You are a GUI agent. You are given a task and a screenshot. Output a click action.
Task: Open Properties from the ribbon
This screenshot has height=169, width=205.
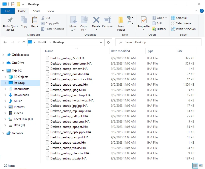click(144, 20)
